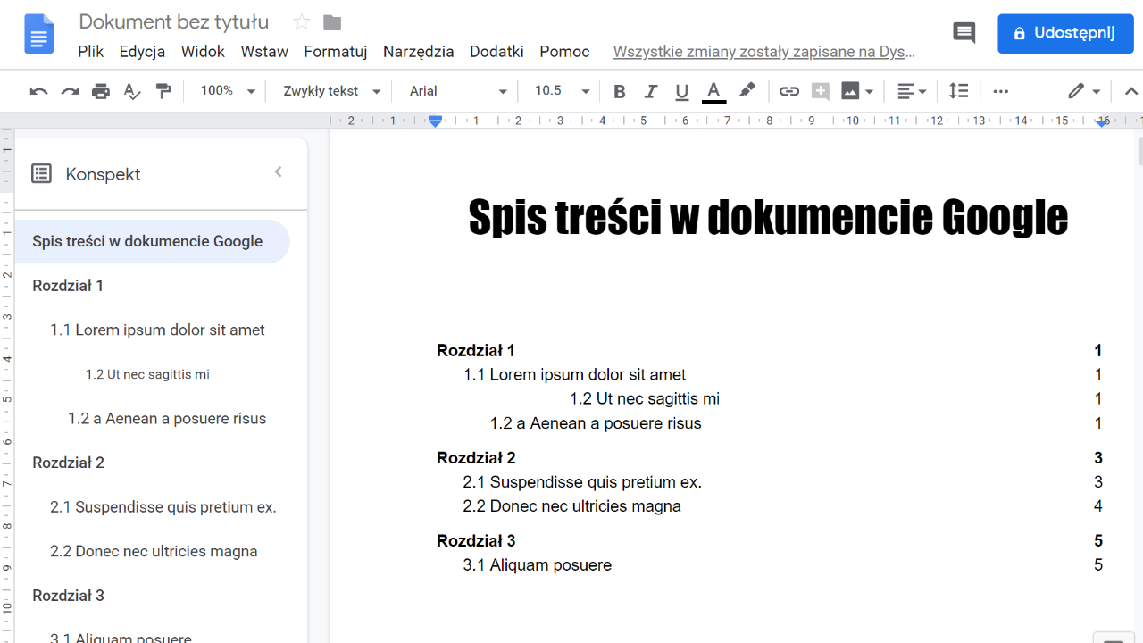Viewport: 1143px width, 643px height.
Task: Click the vertical scrollbar thumb
Action: pyautogui.click(x=1139, y=150)
